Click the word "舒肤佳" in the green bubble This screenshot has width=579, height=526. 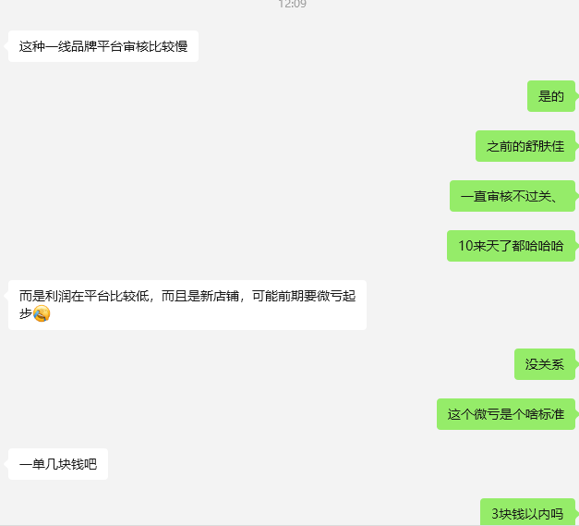pyautogui.click(x=545, y=146)
